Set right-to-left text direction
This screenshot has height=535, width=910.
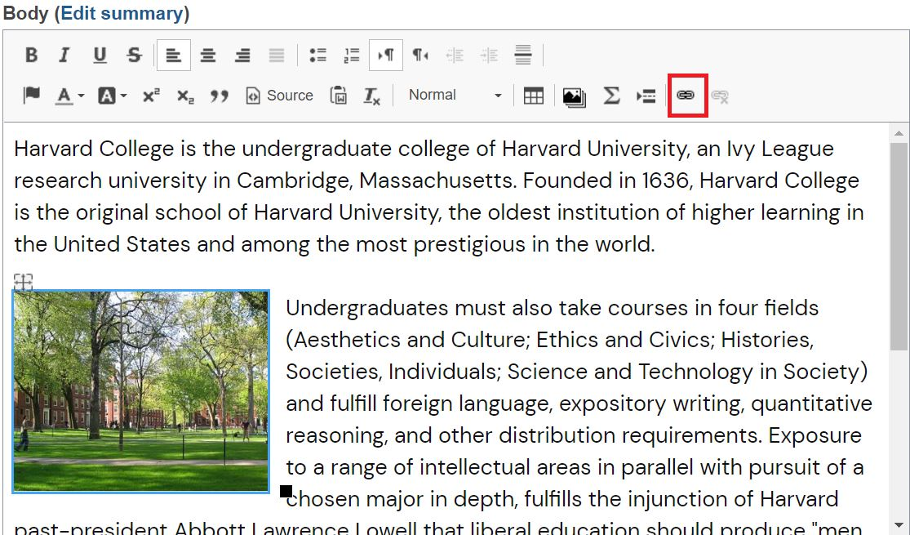click(x=420, y=56)
